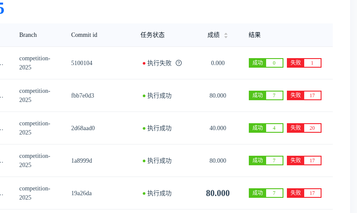The image size is (357, 213).
Task: Click the Commit id column header
Action: click(84, 35)
